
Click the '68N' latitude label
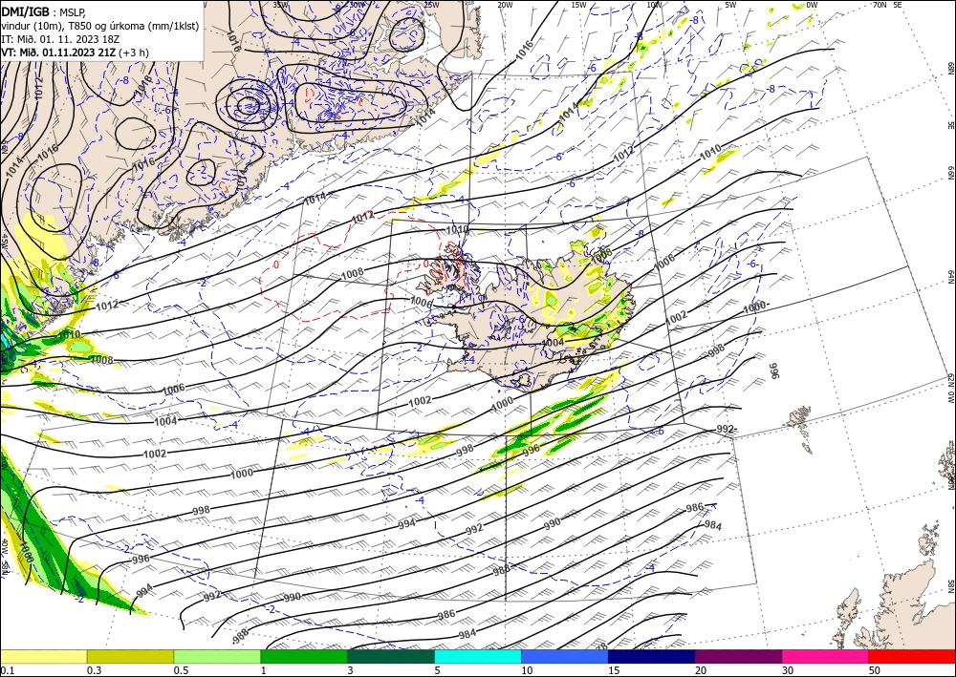(x=950, y=68)
